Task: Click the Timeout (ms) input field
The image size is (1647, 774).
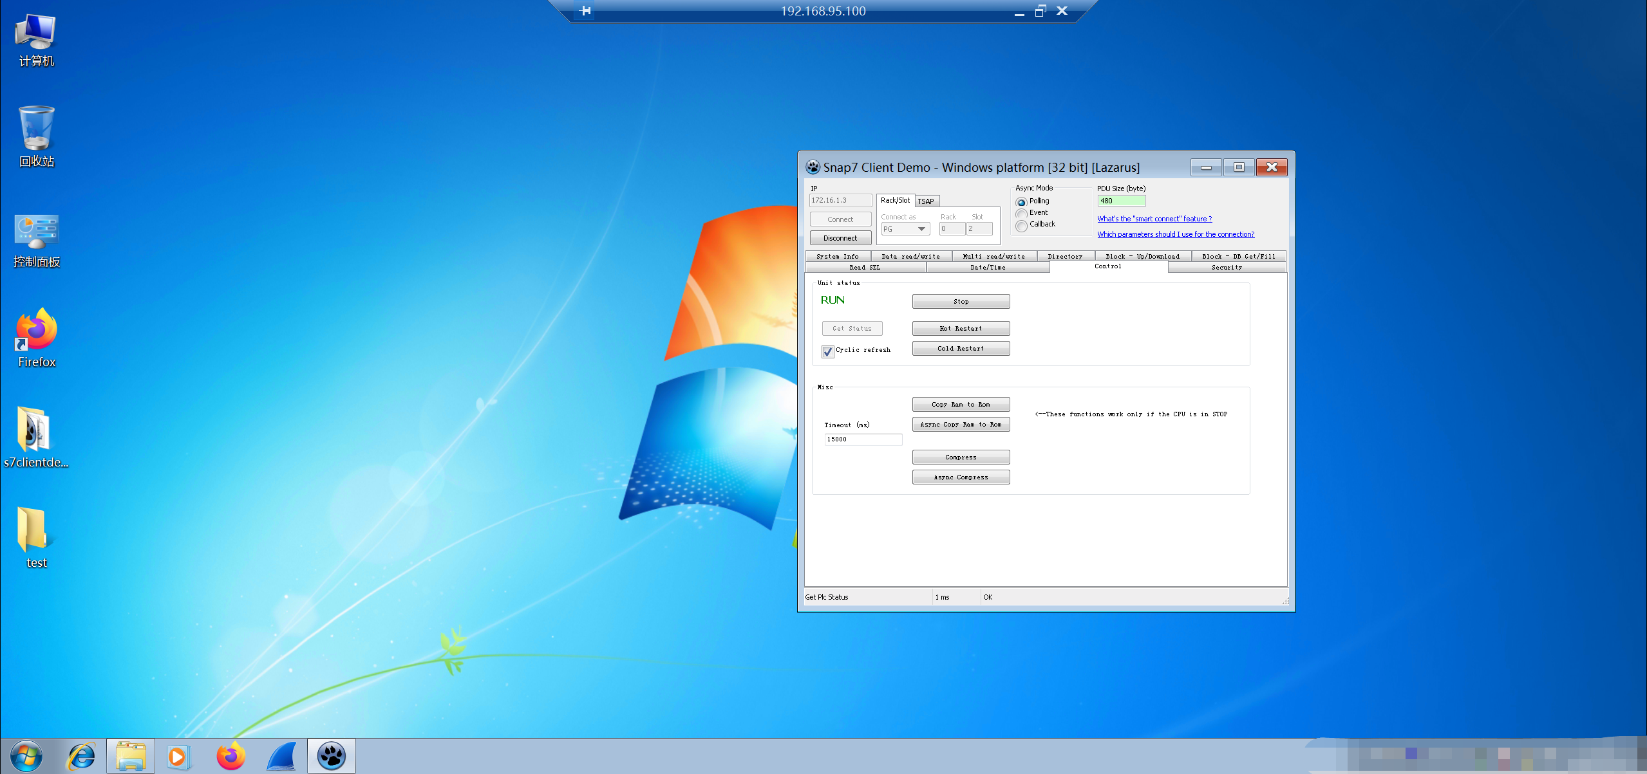Action: point(863,439)
